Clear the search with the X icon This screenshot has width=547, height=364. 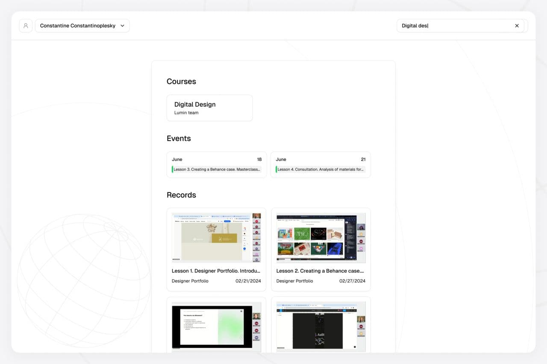(517, 26)
